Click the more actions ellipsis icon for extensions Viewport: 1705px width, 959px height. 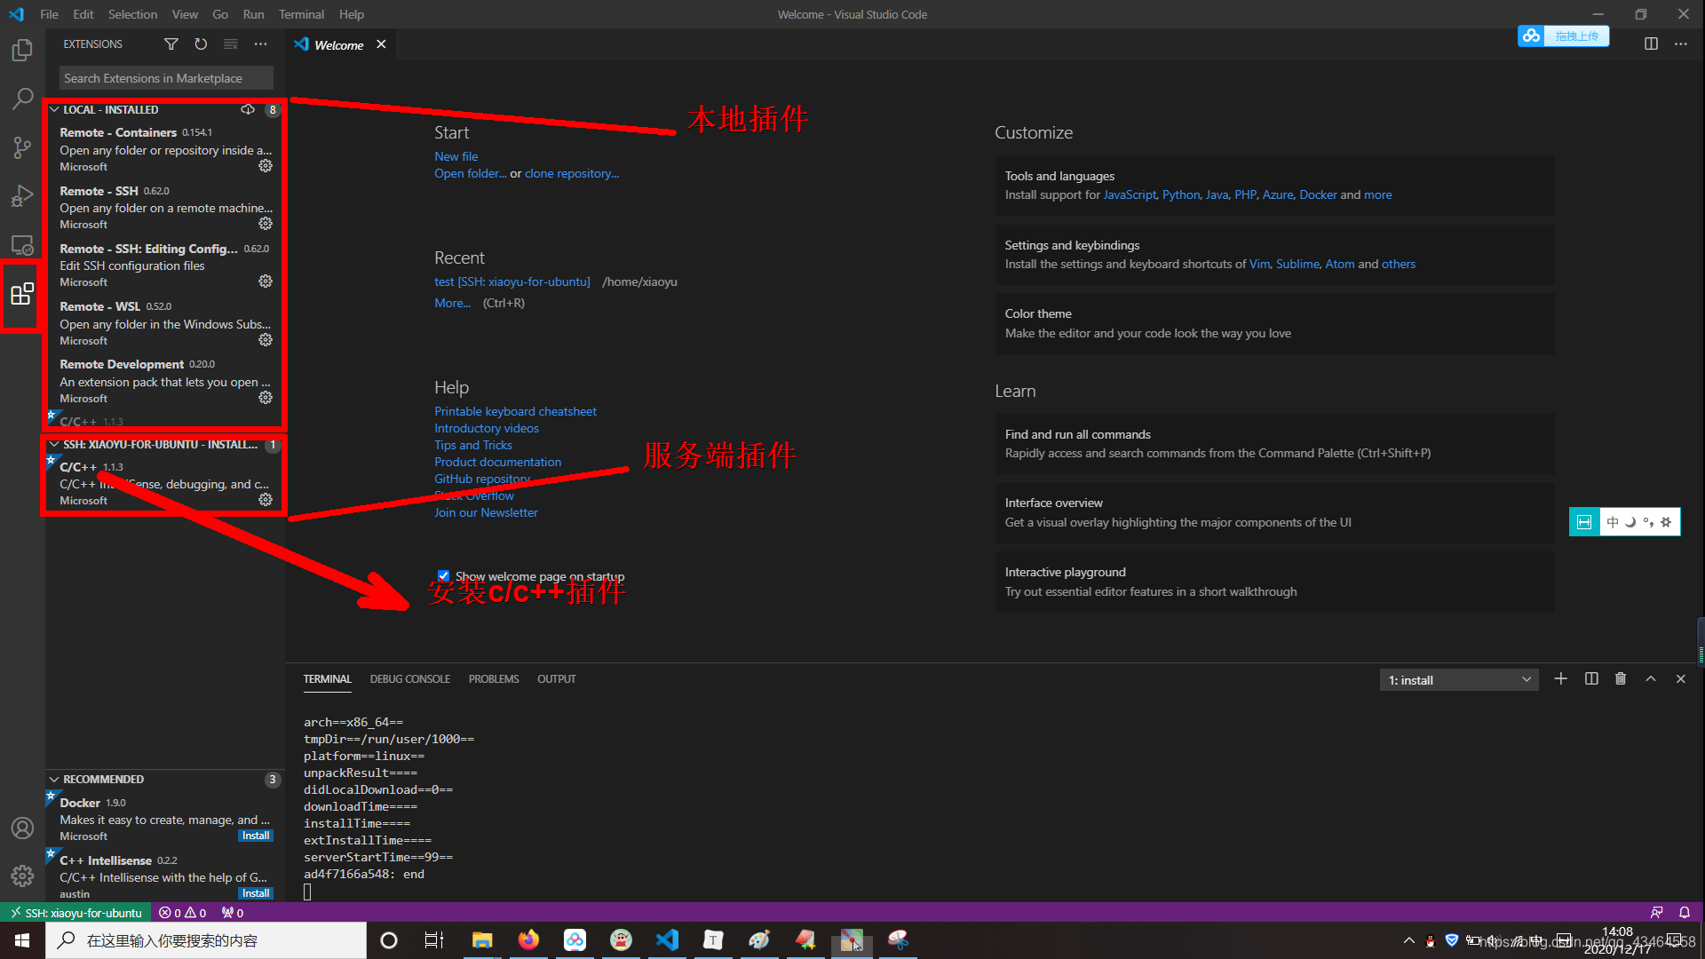(x=260, y=44)
